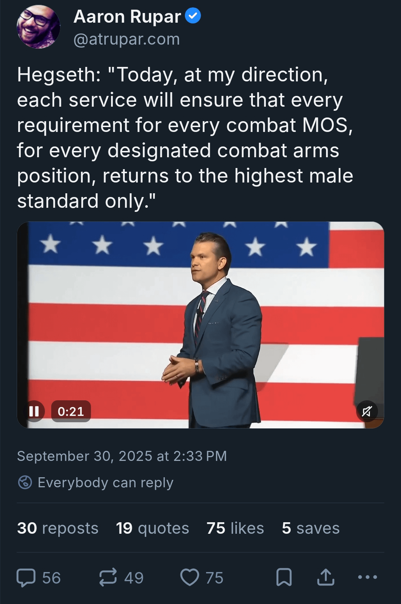Open the 75 likes list
Screen dimensions: 401x604
tap(235, 528)
